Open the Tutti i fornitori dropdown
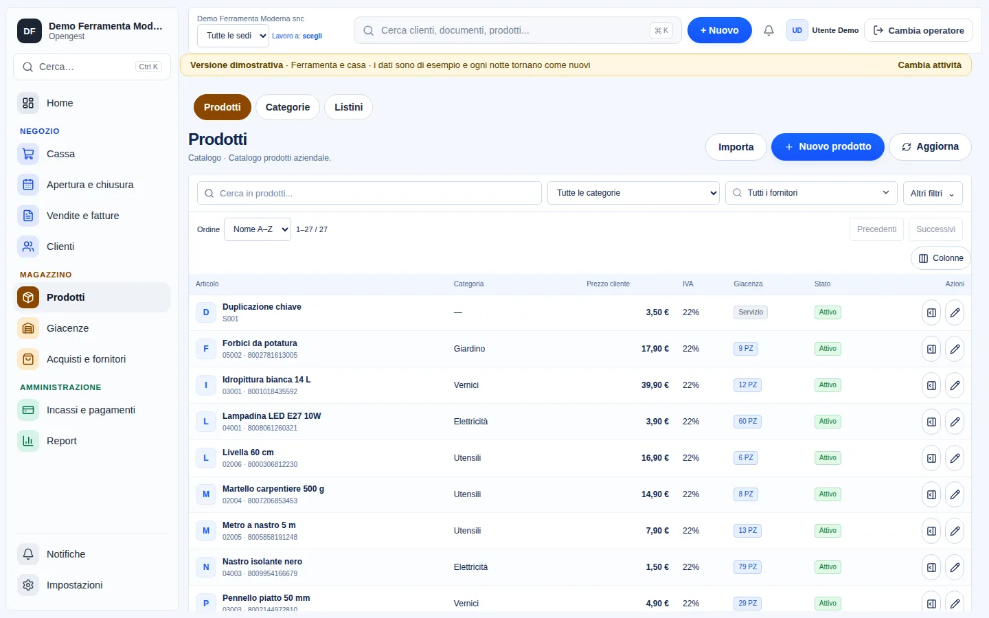989x618 pixels. [x=811, y=193]
